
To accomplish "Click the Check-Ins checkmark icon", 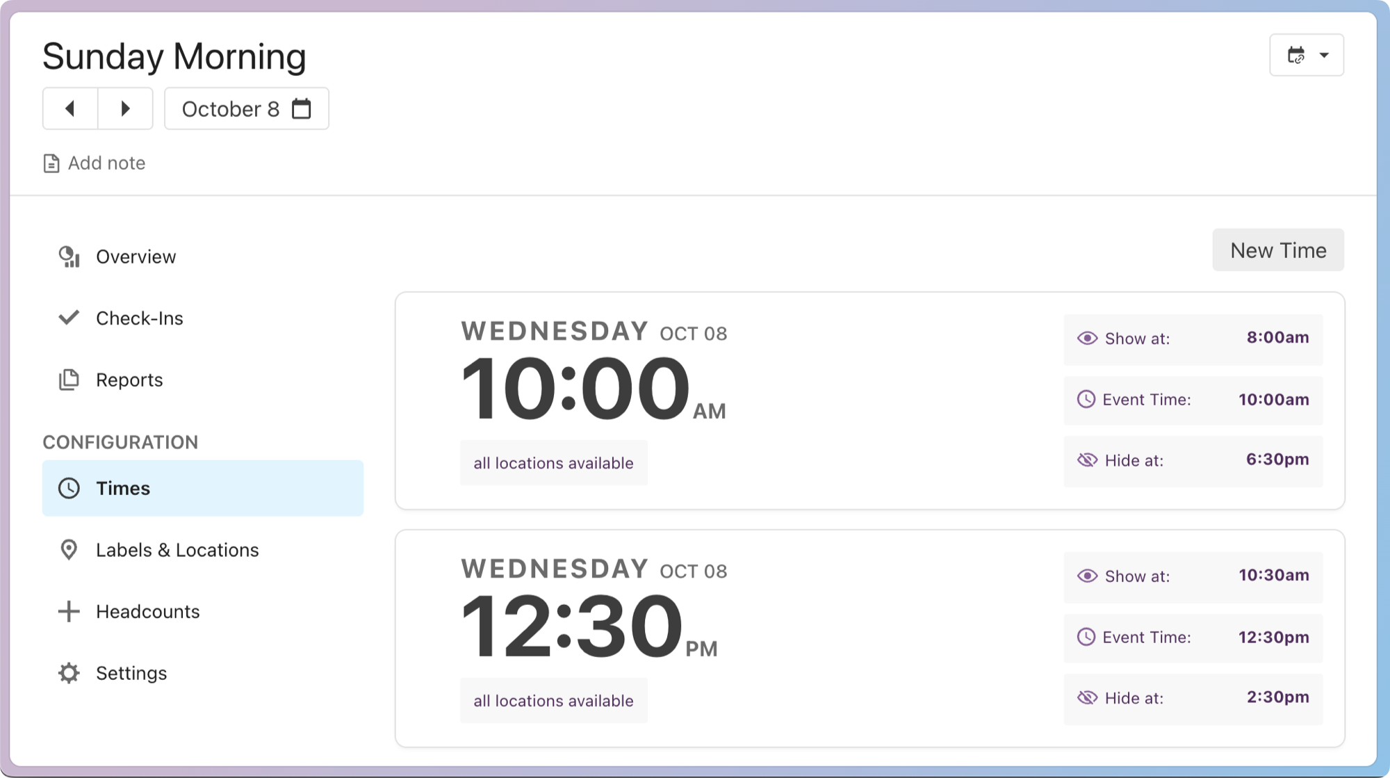I will tap(69, 318).
